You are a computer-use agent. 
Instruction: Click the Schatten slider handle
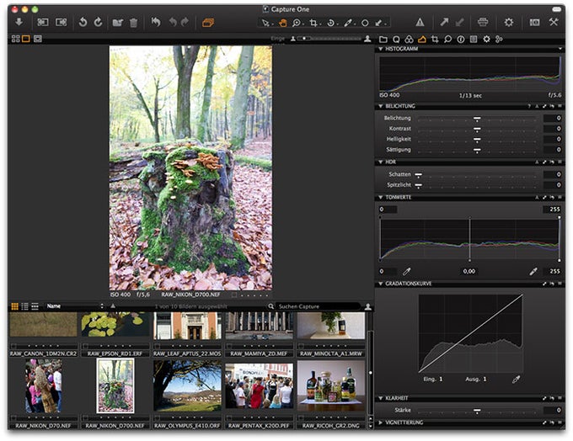(x=419, y=175)
